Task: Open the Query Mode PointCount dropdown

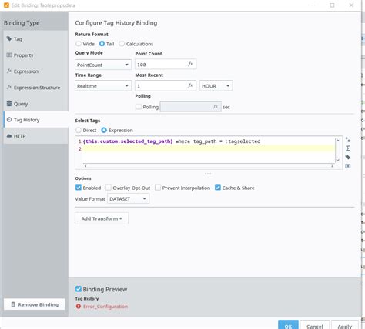Action: pyautogui.click(x=103, y=65)
